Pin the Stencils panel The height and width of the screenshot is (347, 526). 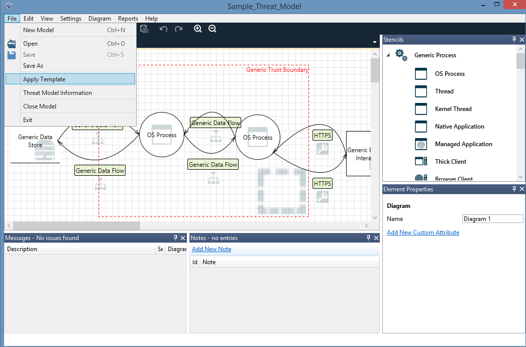point(514,40)
